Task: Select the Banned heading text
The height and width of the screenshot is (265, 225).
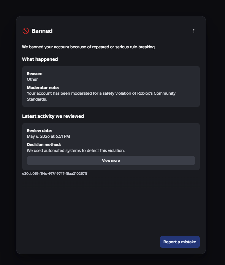Action: click(x=42, y=31)
